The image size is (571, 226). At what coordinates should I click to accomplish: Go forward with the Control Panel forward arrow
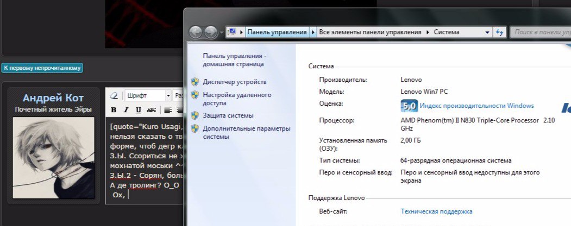[211, 33]
